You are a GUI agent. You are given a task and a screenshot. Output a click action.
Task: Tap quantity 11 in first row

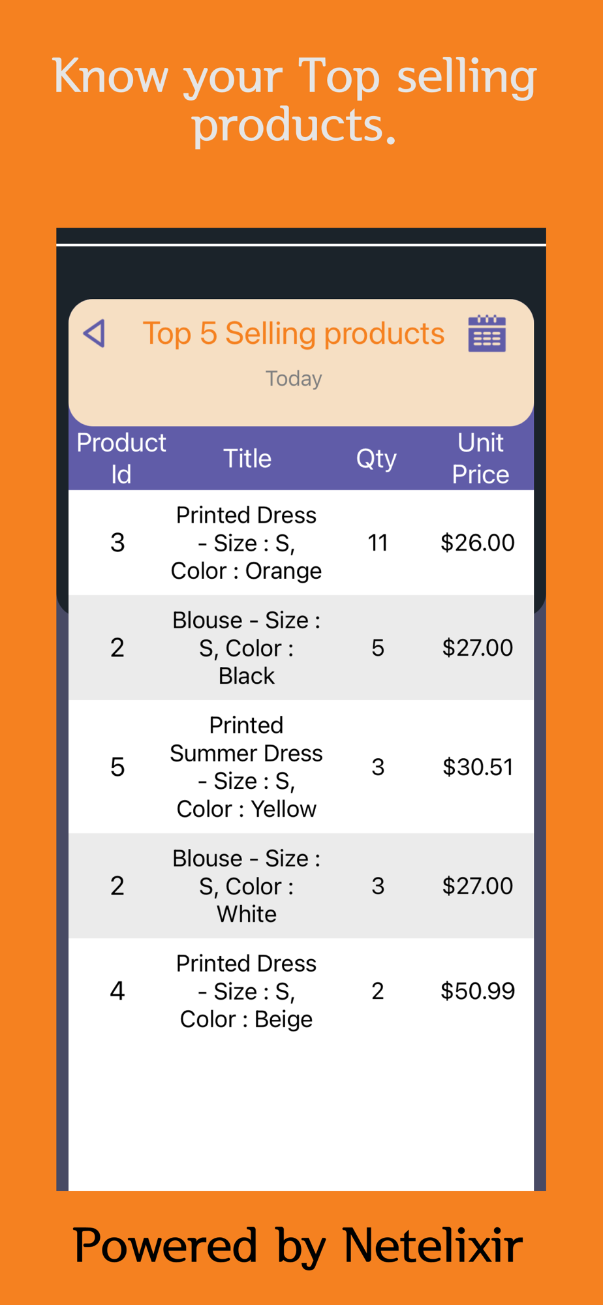(378, 543)
